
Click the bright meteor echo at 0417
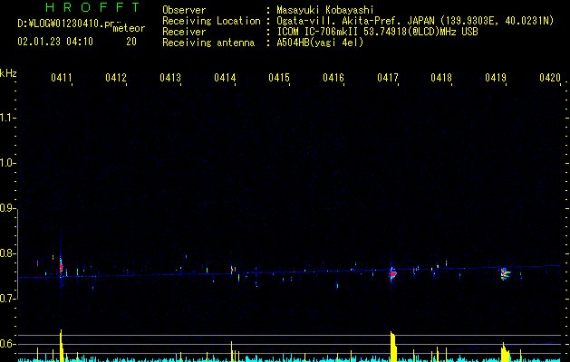pyautogui.click(x=392, y=273)
